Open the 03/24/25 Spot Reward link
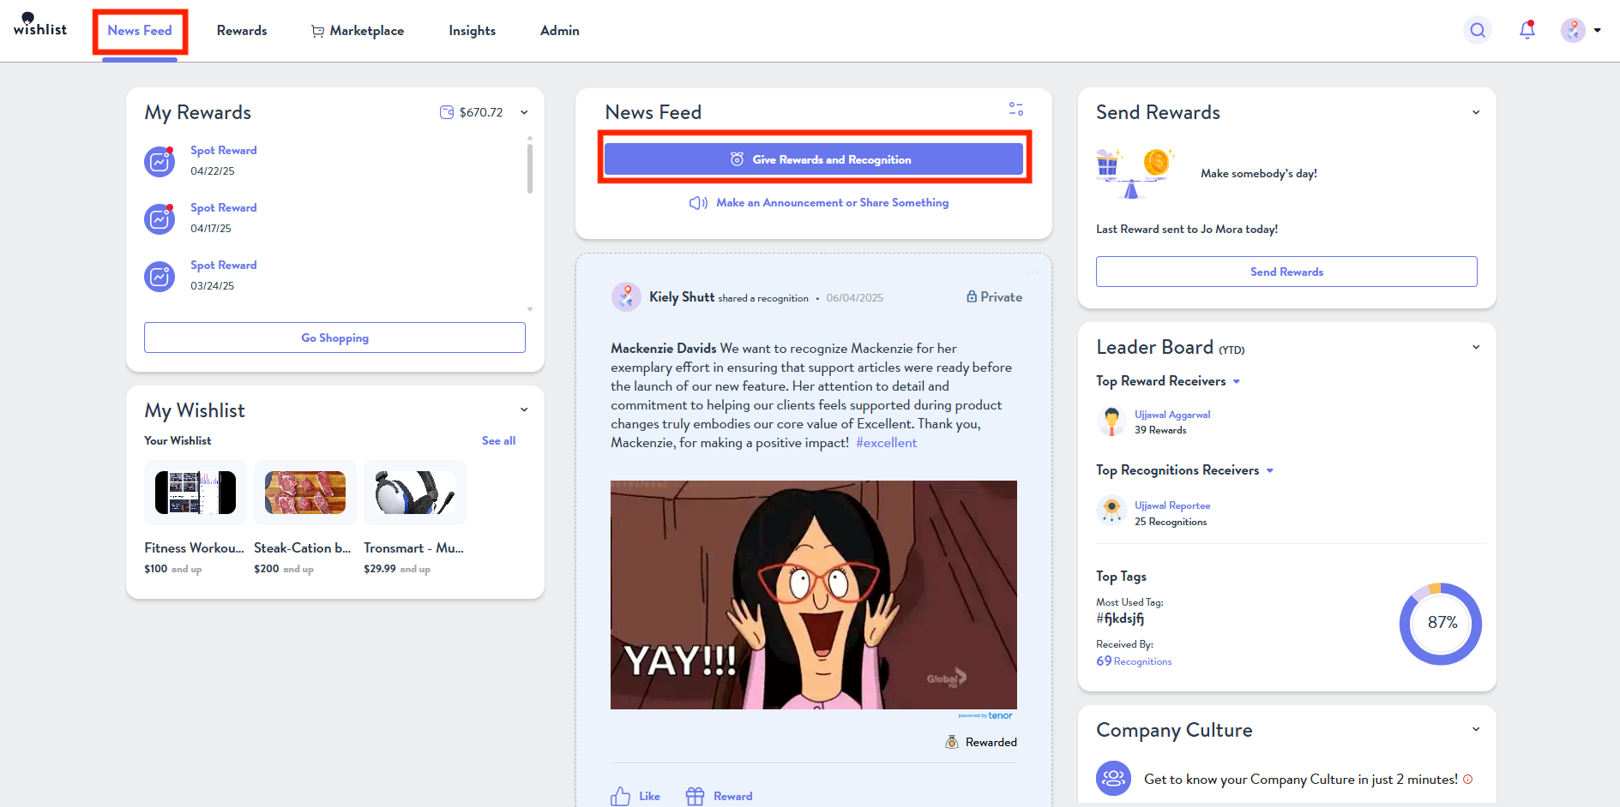The width and height of the screenshot is (1620, 807). 224,265
